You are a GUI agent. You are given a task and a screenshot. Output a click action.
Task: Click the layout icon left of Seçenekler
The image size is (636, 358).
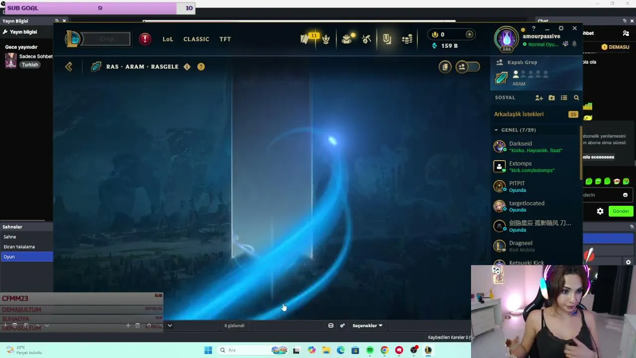pos(331,326)
